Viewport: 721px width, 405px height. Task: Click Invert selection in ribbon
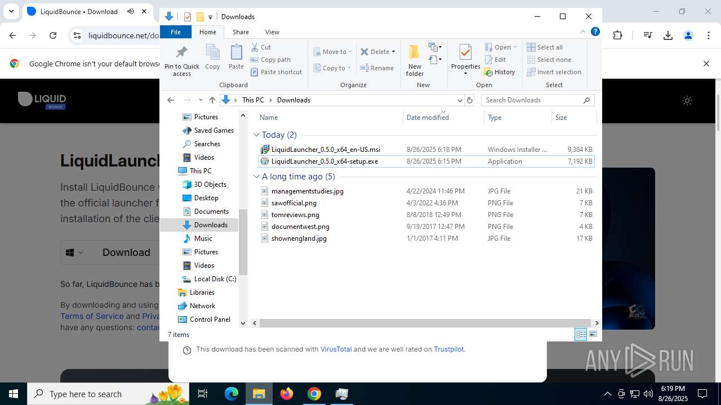tap(554, 72)
